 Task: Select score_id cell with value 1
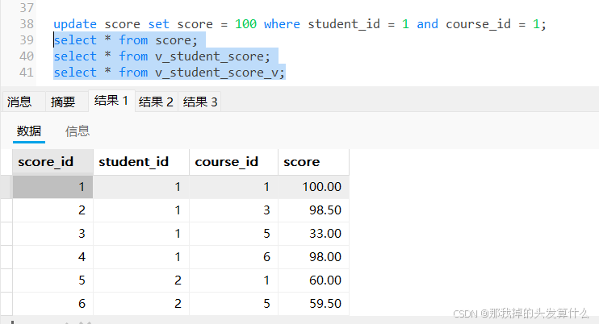(x=53, y=187)
